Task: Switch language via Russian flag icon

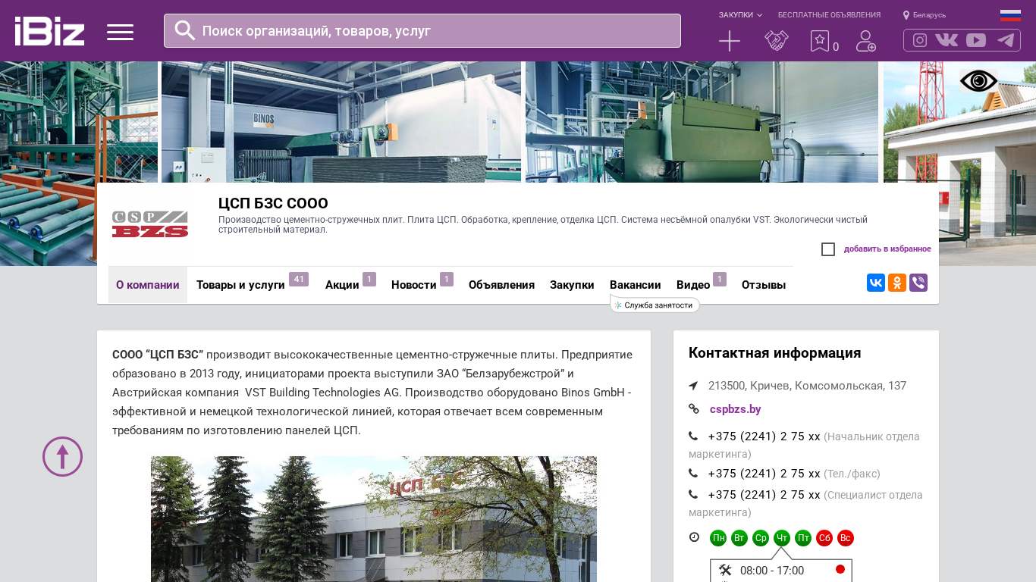Action: (1010, 15)
